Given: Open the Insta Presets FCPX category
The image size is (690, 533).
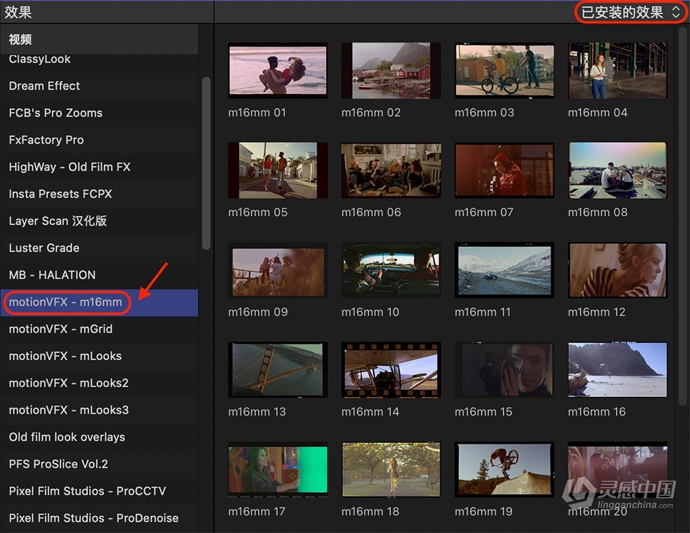Looking at the screenshot, I should pos(99,194).
